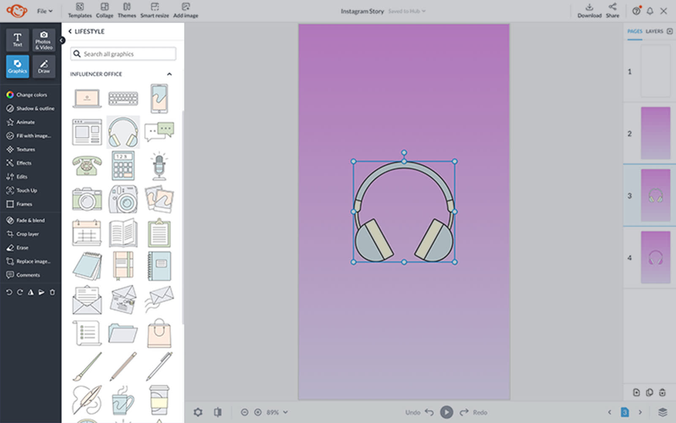The image size is (676, 423).
Task: Select page 4 thumbnail
Action: point(655,257)
